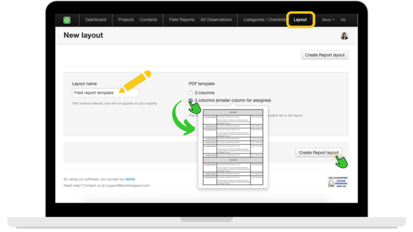Viewport: 413px width, 232px height.
Task: Open Categories / Checklists menu item
Action: point(265,20)
